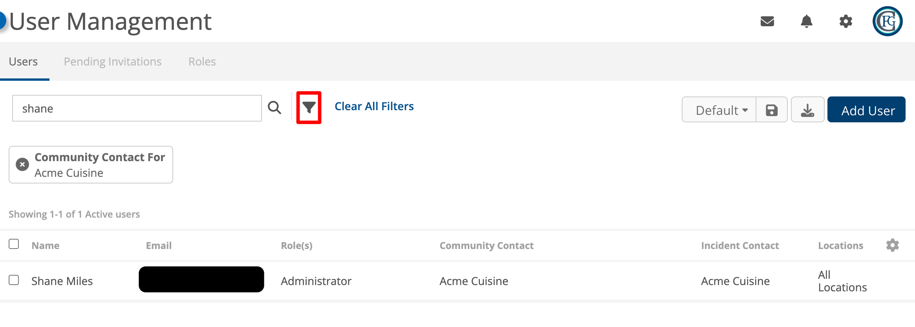Open table column settings gear
Screen dimensions: 915x327
[x=892, y=245]
